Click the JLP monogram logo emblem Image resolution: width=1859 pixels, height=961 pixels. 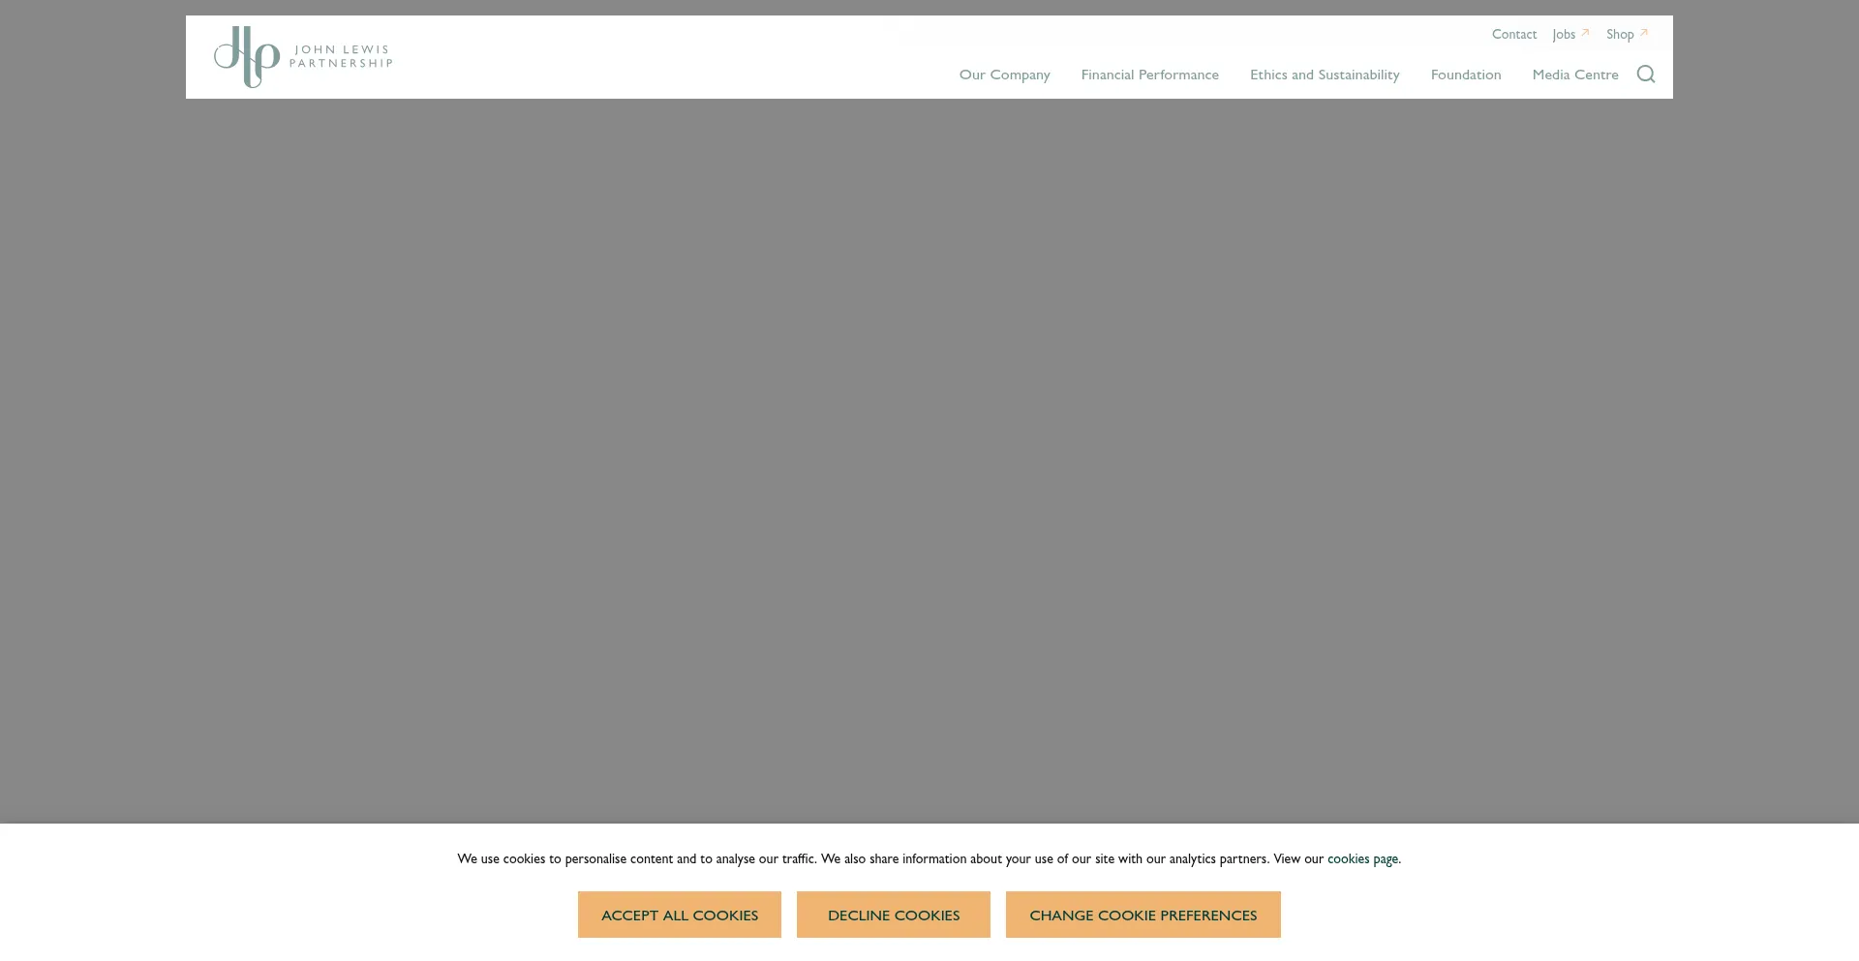(246, 57)
